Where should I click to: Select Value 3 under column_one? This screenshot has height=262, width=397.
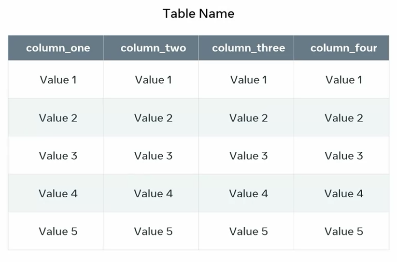(x=58, y=156)
